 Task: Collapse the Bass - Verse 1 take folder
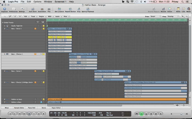(x=49, y=29)
